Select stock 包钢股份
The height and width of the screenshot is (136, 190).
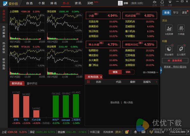point(93,51)
